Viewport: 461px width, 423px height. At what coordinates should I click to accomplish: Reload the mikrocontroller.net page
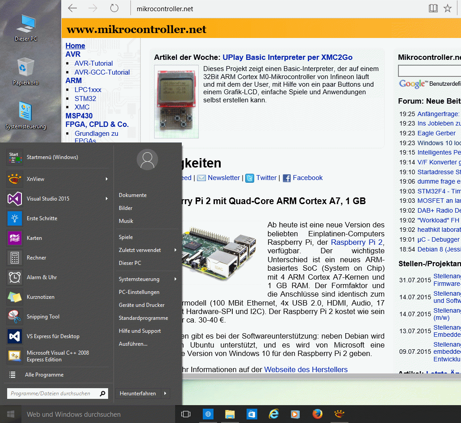[x=114, y=8]
